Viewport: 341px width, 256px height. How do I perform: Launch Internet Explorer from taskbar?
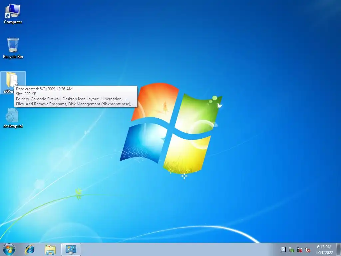[x=30, y=249]
